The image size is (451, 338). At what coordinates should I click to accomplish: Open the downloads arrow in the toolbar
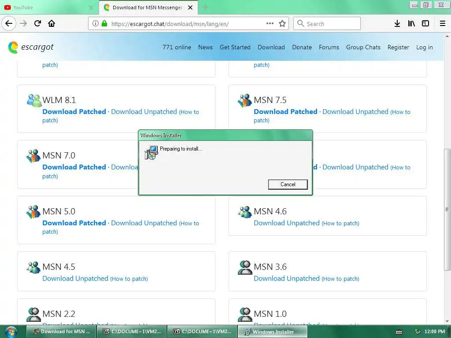tap(397, 24)
